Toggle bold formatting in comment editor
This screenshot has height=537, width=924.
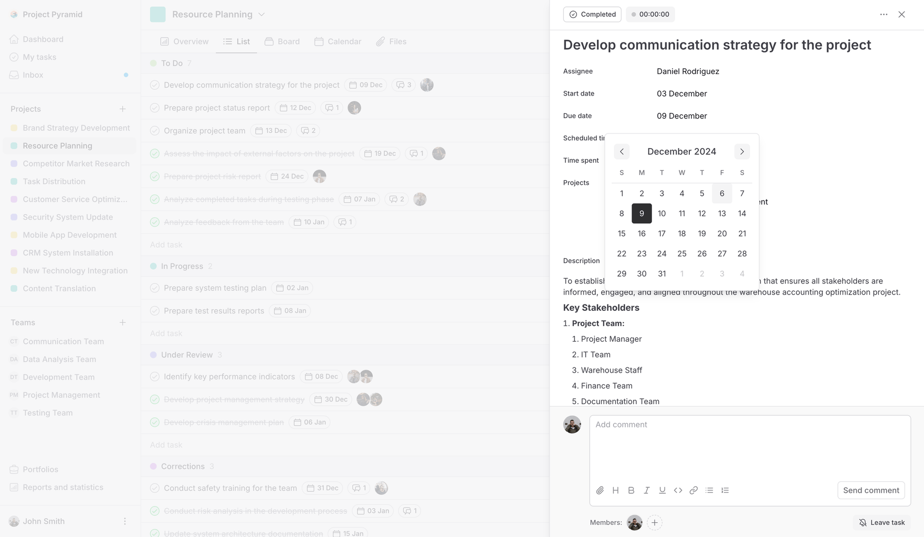point(631,490)
